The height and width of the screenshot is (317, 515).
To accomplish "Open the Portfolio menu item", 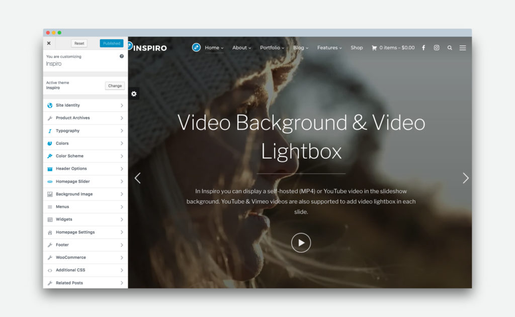I will 272,48.
